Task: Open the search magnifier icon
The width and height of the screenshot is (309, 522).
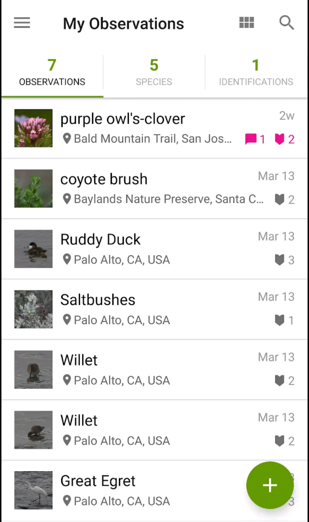Action: click(x=286, y=23)
